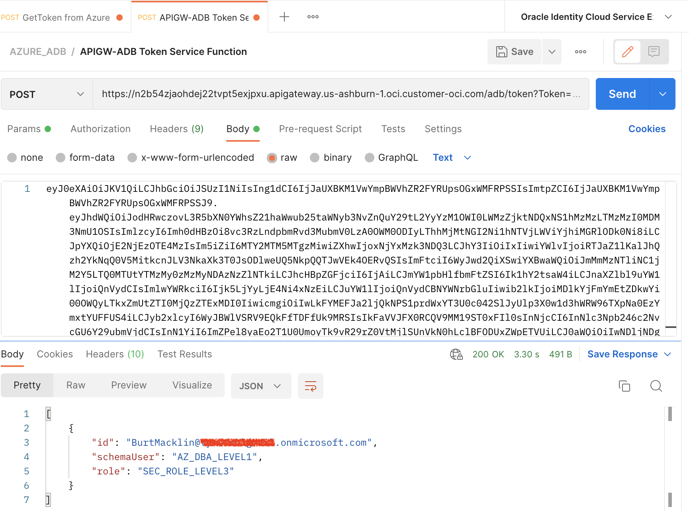
Task: Click the pencil edit mode icon
Action: tap(627, 52)
